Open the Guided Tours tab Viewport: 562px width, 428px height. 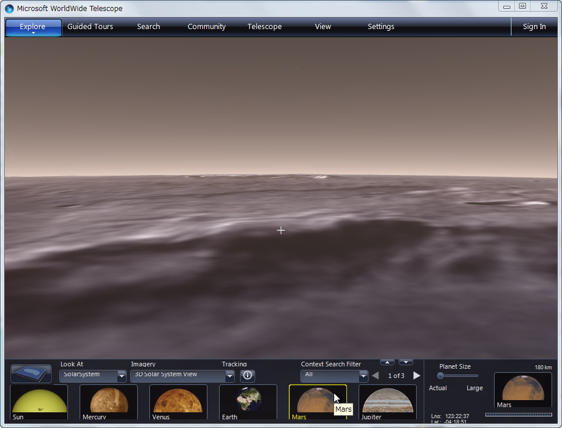pyautogui.click(x=90, y=27)
